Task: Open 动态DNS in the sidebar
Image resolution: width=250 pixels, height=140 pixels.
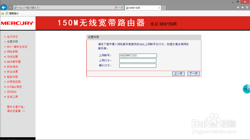Action: point(12,92)
